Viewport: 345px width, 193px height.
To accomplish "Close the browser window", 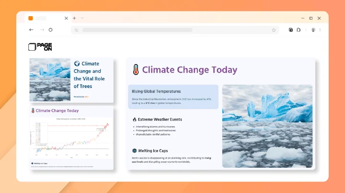I will click(x=319, y=18).
